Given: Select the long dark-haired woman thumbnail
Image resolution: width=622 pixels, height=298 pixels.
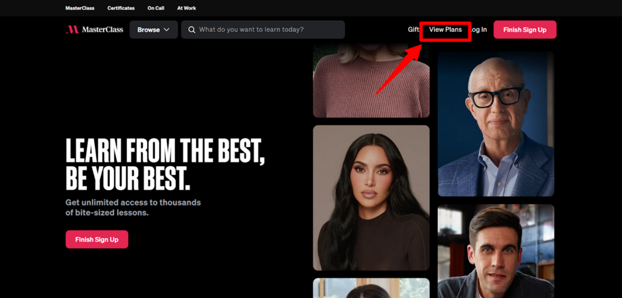Looking at the screenshot, I should [371, 197].
